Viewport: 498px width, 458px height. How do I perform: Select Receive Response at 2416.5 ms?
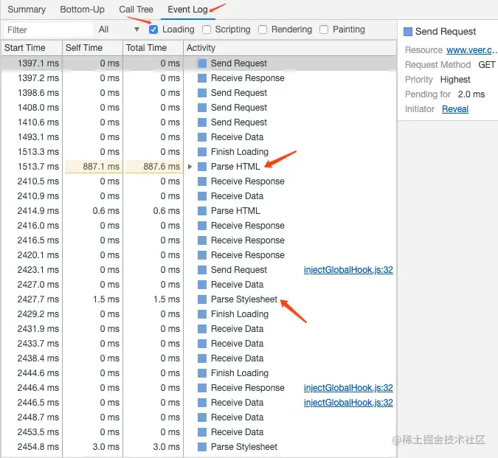[198, 240]
